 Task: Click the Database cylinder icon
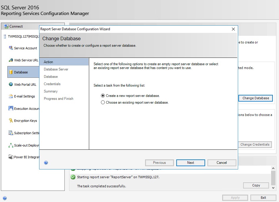coord(11,72)
